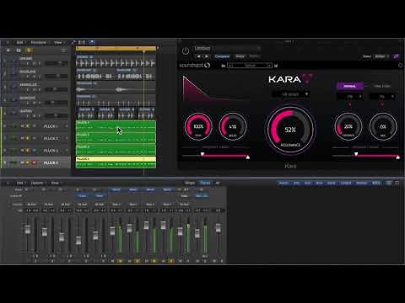Toggle the Aux channel filter in mixer
The height and width of the screenshot is (303, 405).
coord(307,183)
